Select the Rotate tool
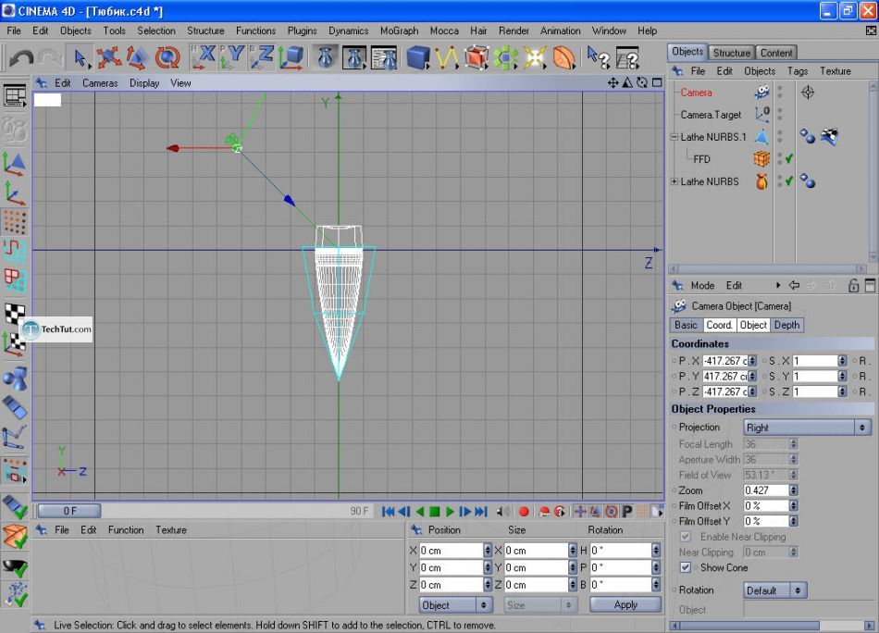This screenshot has height=633, width=879. point(167,57)
